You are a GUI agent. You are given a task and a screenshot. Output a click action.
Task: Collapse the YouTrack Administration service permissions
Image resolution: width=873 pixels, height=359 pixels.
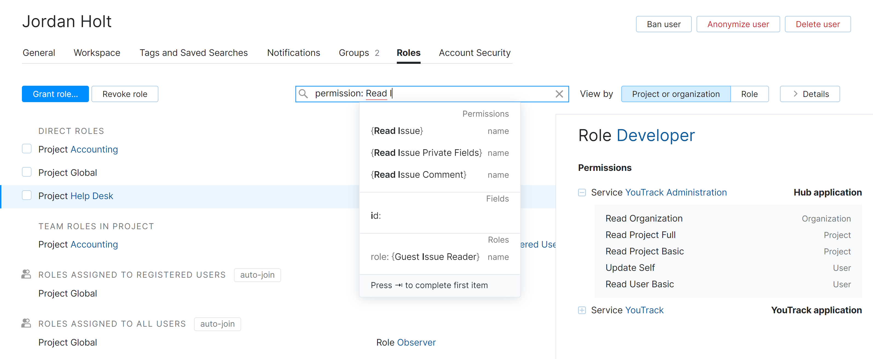pyautogui.click(x=582, y=193)
